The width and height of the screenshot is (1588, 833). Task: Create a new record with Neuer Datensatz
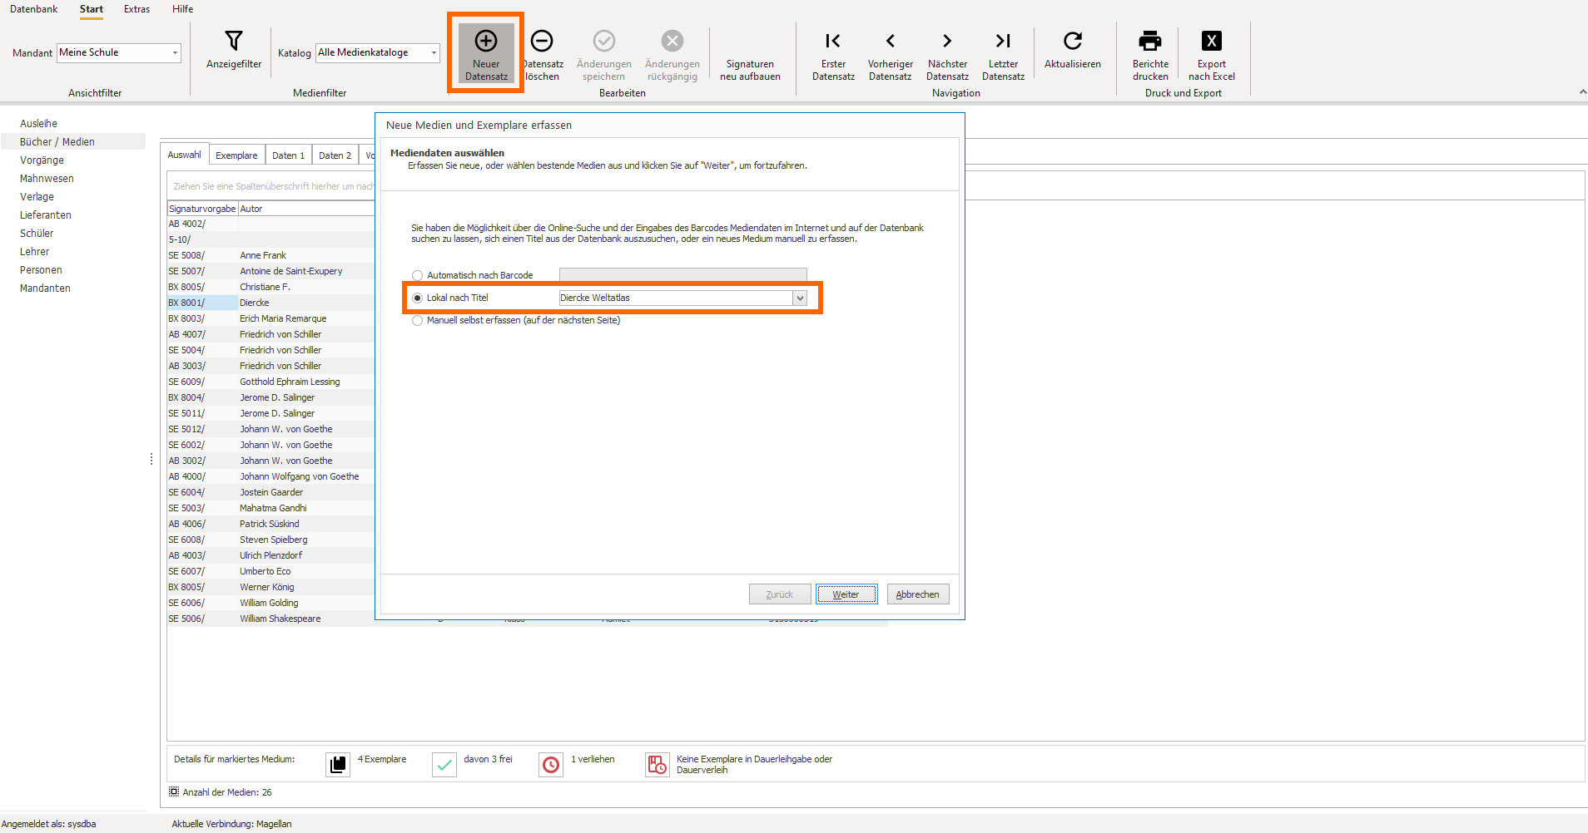click(x=486, y=53)
